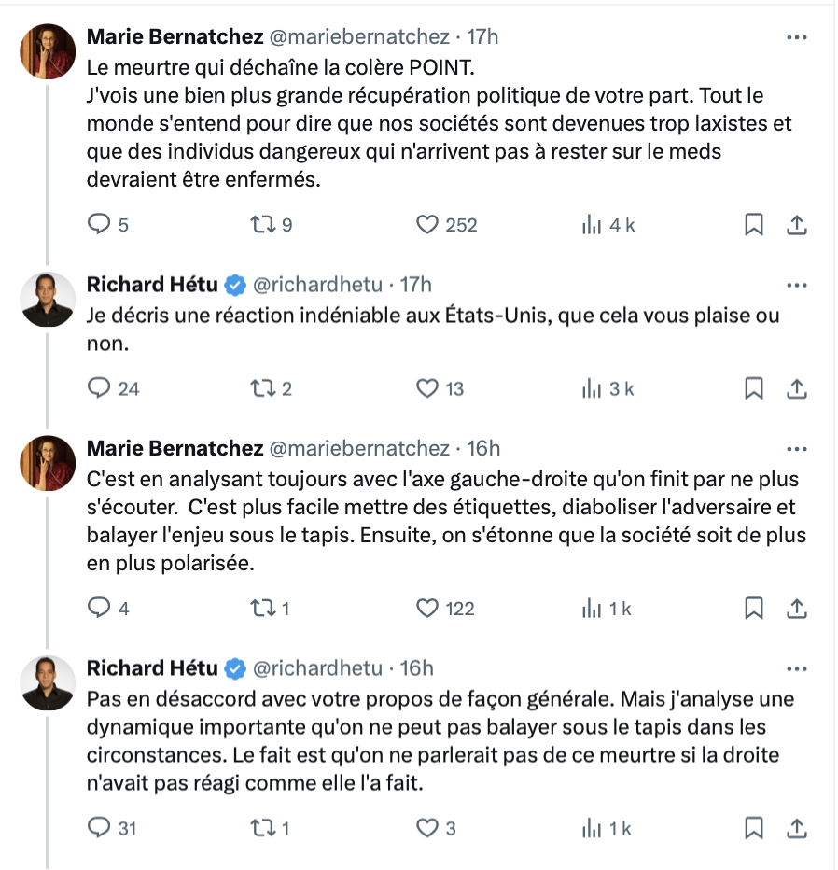Click Richard Hétu's avatar on 16h tweet
838x870 pixels.
(x=48, y=682)
